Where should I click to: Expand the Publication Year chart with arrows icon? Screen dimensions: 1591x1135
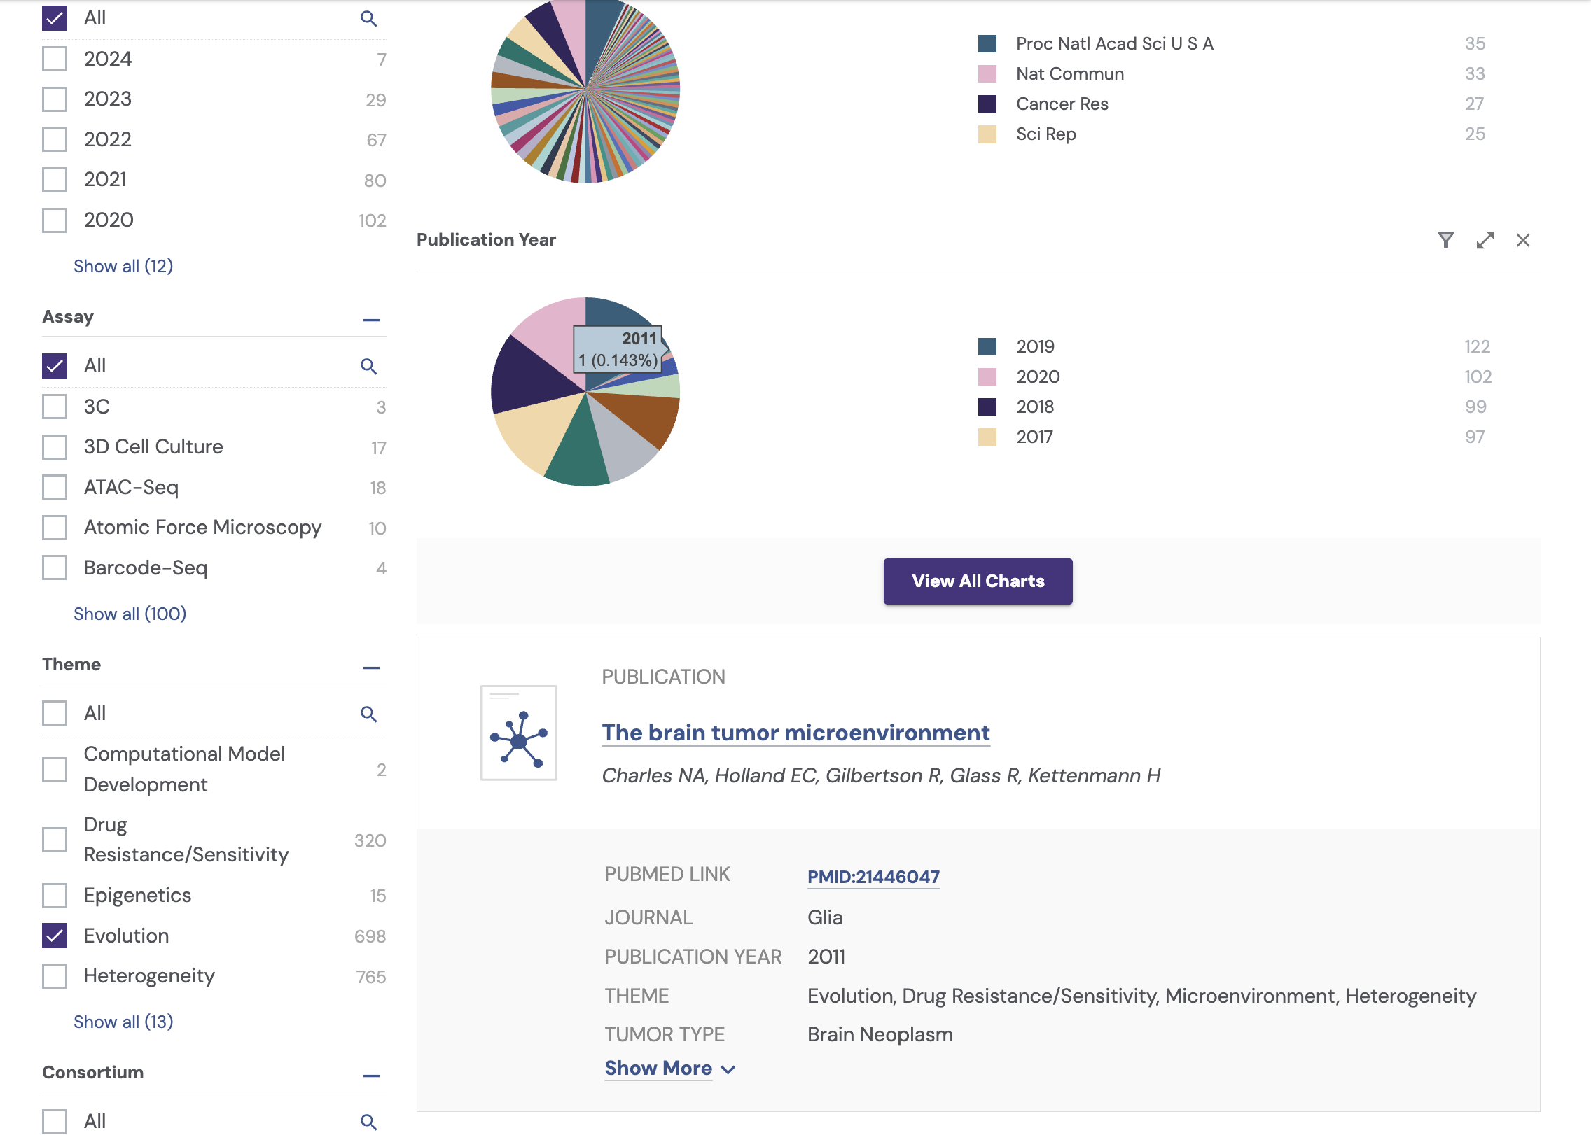(1485, 240)
